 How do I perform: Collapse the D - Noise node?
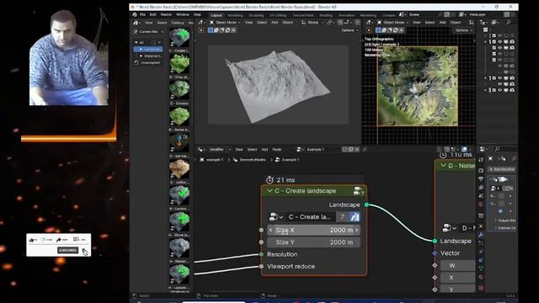[x=444, y=166]
